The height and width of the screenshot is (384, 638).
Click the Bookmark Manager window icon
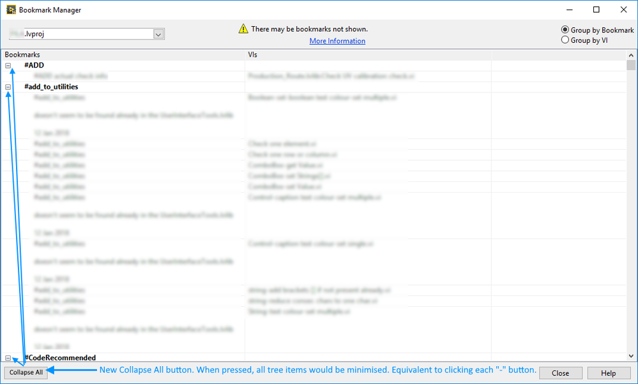tap(11, 10)
